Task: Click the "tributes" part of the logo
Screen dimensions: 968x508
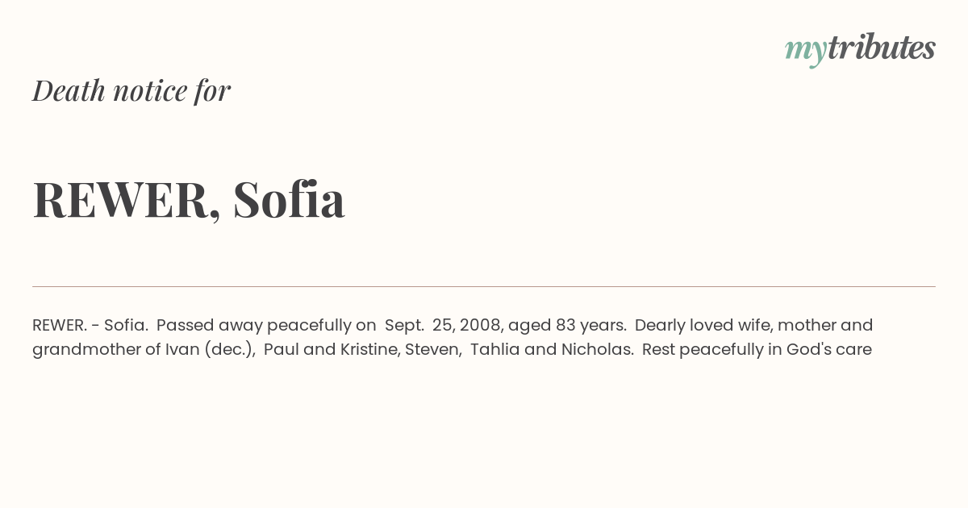Action: [882, 48]
